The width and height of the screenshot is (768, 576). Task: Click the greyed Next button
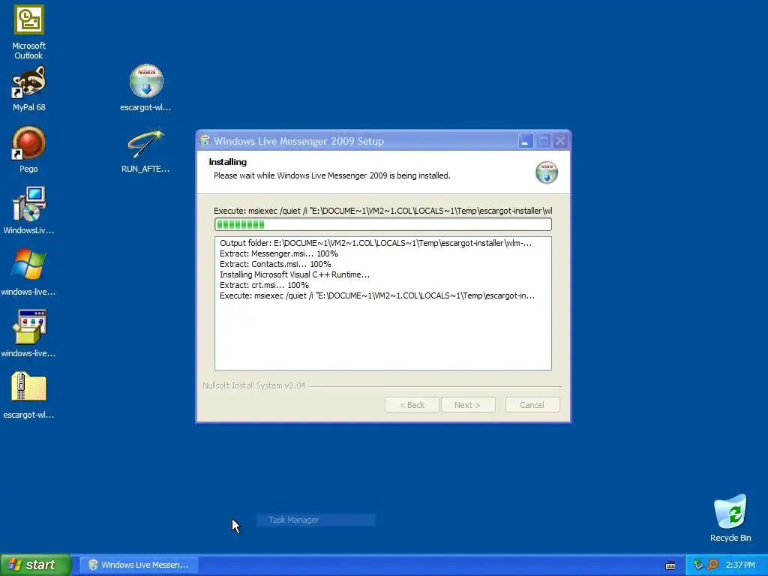pos(468,405)
